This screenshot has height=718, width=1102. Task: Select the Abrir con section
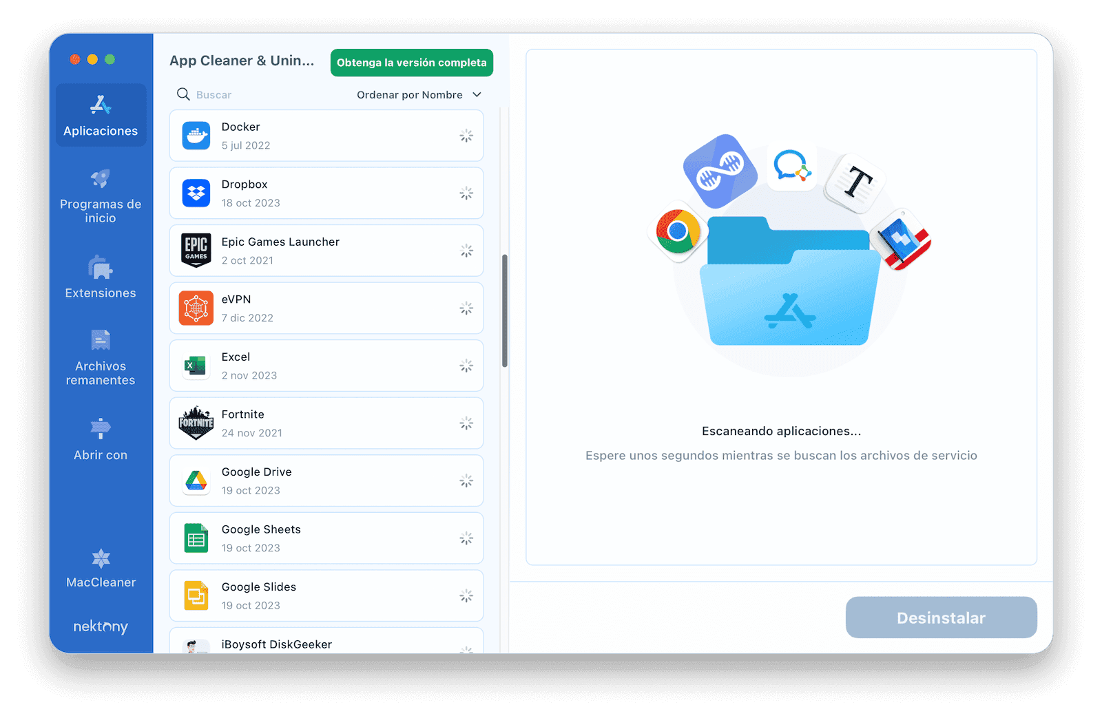pyautogui.click(x=101, y=439)
